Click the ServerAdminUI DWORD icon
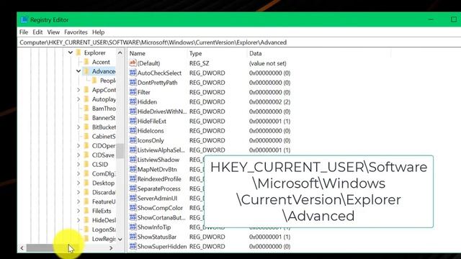461x259 pixels. tap(133, 198)
